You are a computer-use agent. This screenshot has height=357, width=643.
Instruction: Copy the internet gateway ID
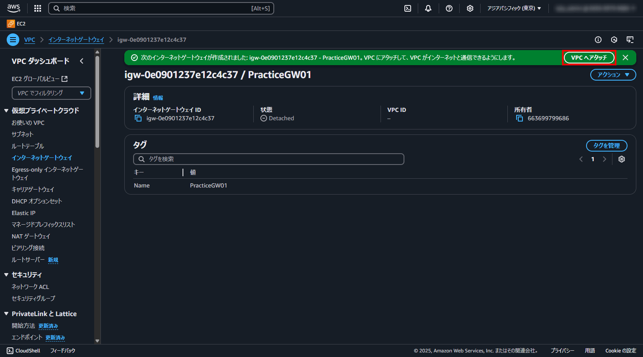coord(138,118)
